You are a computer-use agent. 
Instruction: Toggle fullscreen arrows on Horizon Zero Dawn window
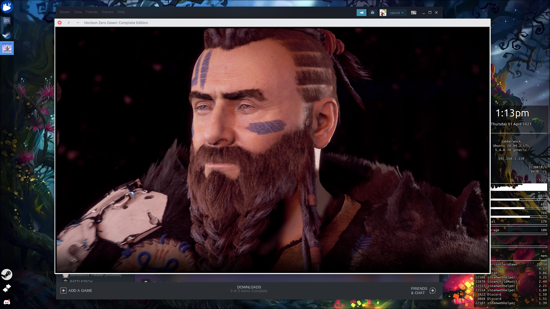pyautogui.click(x=69, y=23)
